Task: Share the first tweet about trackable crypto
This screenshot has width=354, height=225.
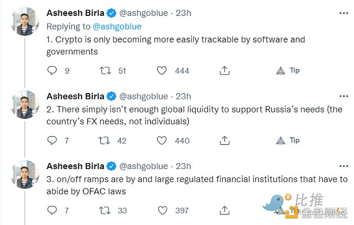Action: 224,71
